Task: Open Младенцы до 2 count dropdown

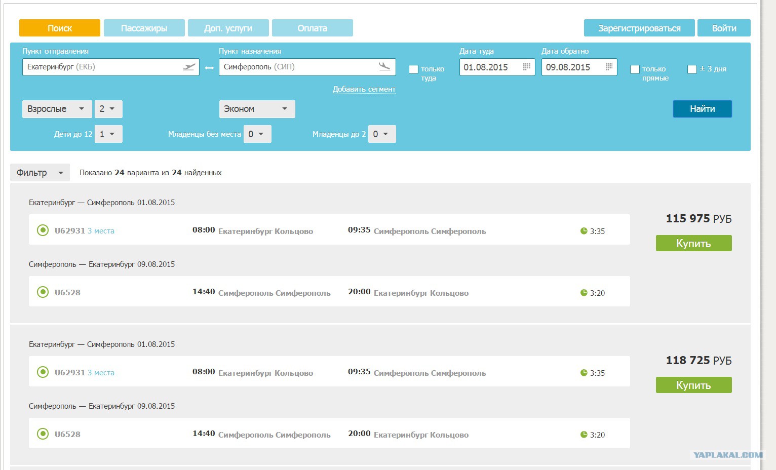Action: [x=382, y=134]
